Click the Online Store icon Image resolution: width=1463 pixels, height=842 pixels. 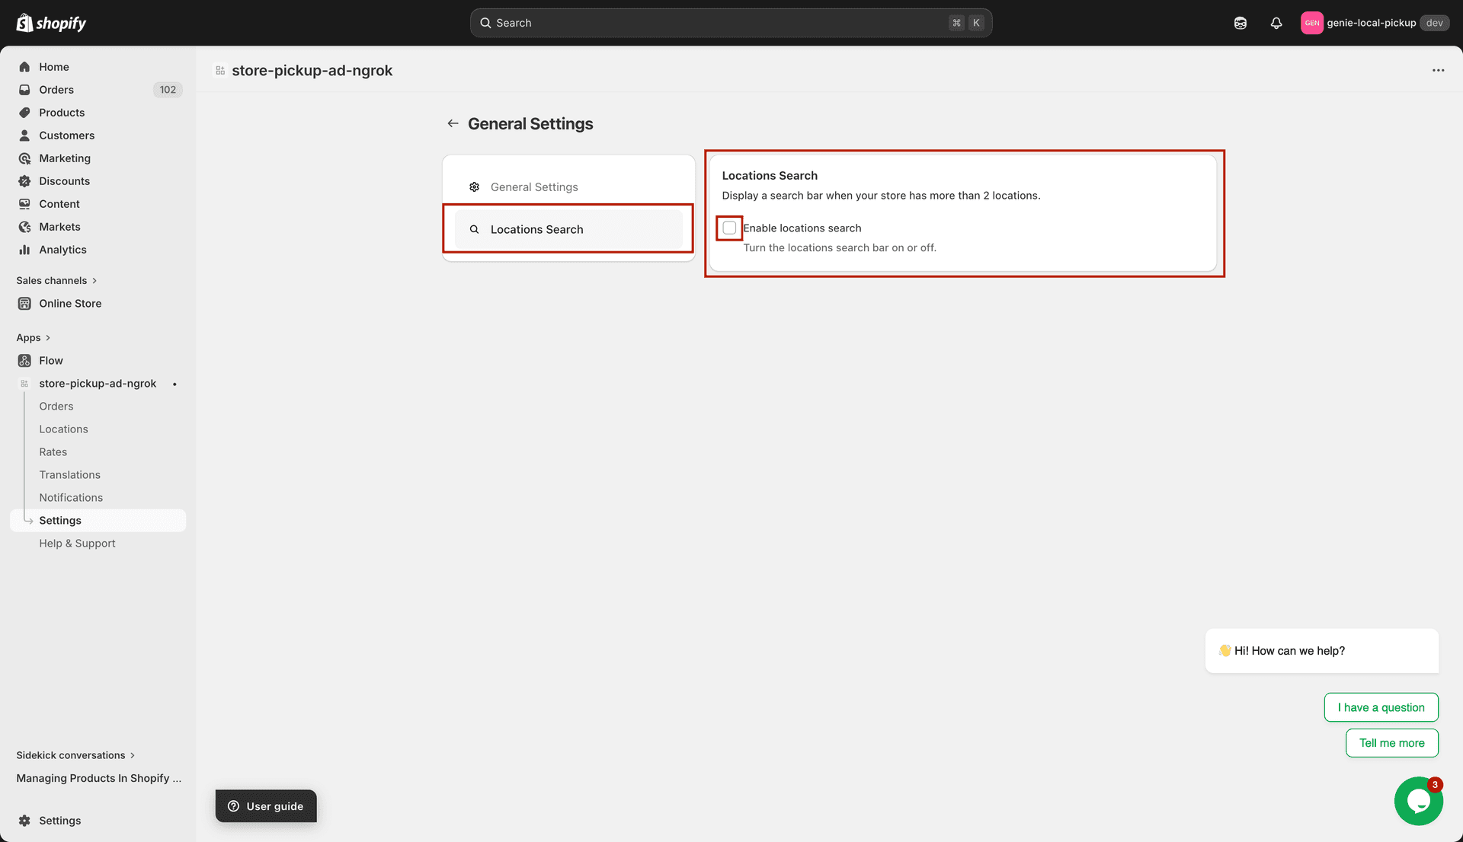tap(25, 303)
